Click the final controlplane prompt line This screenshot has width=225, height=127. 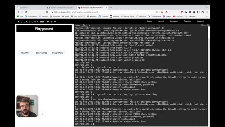pyautogui.click(x=84, y=124)
